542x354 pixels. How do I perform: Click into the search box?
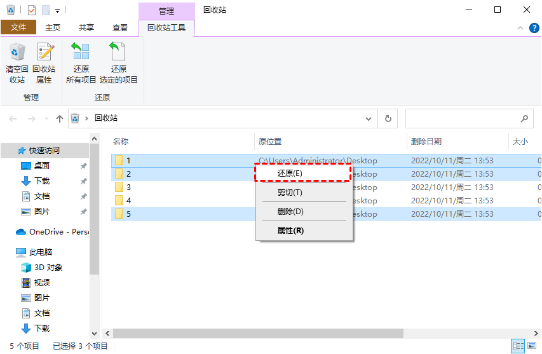(x=462, y=118)
